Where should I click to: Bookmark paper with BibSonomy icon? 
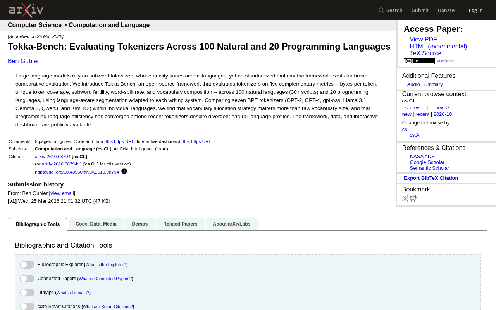[405, 198]
